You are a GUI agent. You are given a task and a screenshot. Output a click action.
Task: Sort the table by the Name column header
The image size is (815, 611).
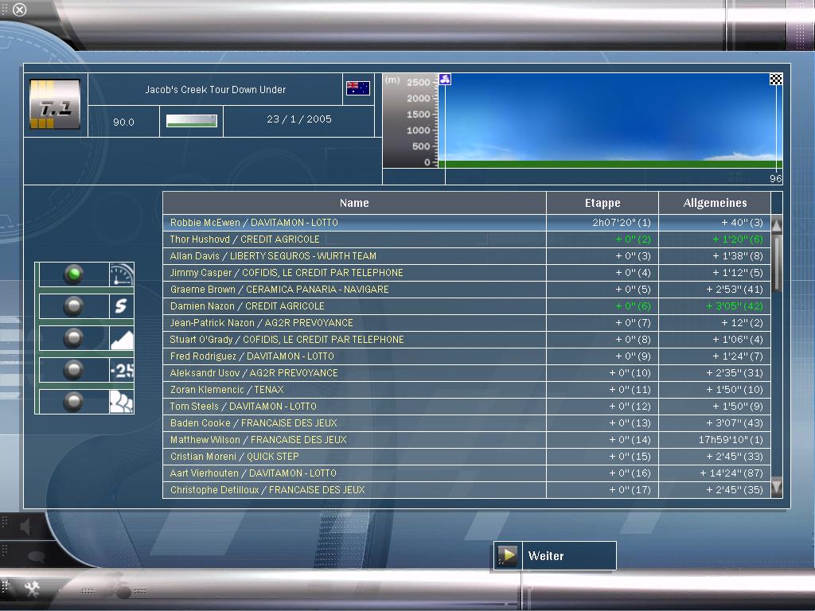tap(354, 203)
